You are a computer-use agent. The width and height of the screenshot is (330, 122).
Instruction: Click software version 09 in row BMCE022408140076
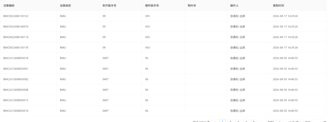click(104, 26)
